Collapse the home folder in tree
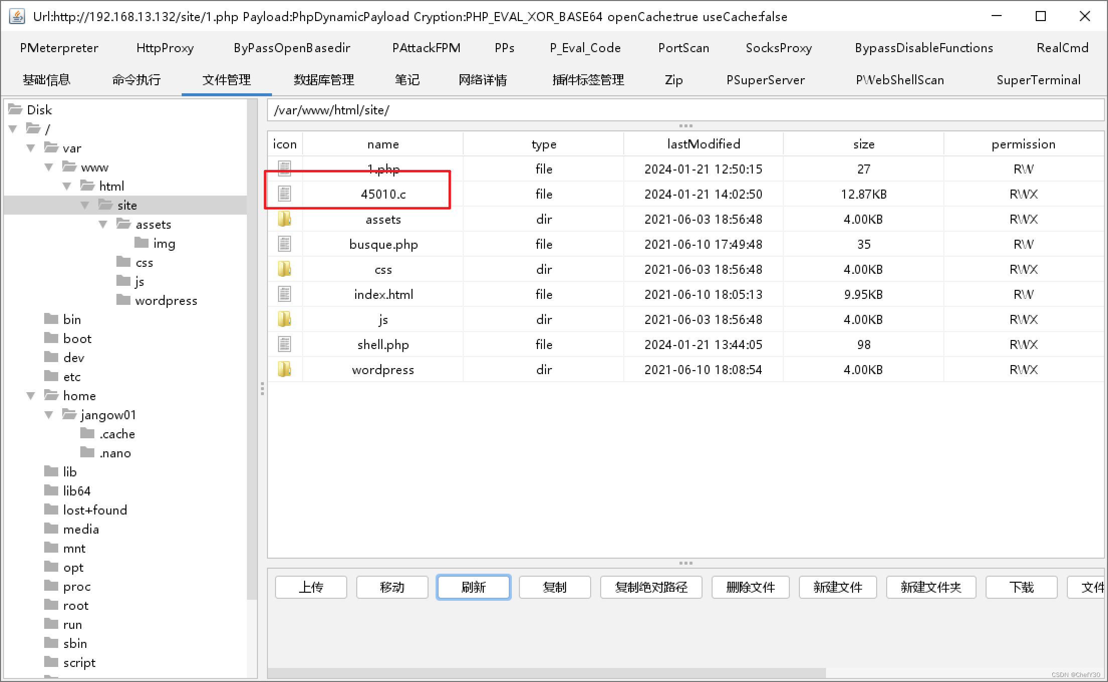1108x682 pixels. pyautogui.click(x=31, y=396)
